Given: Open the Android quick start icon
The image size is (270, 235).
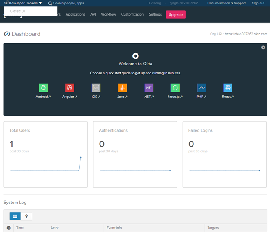Looking at the screenshot, I should pos(43,88).
